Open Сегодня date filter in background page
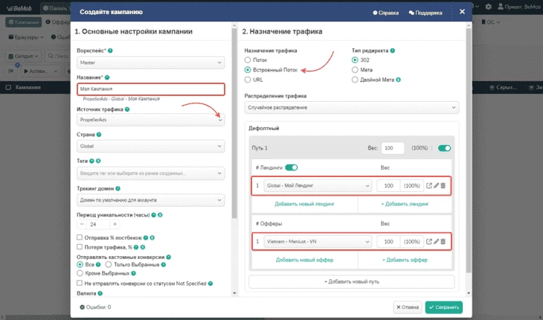Image resolution: width=543 pixels, height=320 pixels. pos(23,56)
